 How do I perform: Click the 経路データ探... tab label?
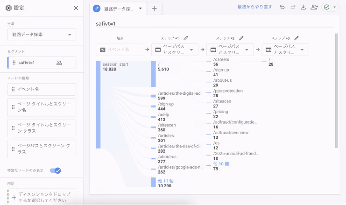tap(119, 9)
